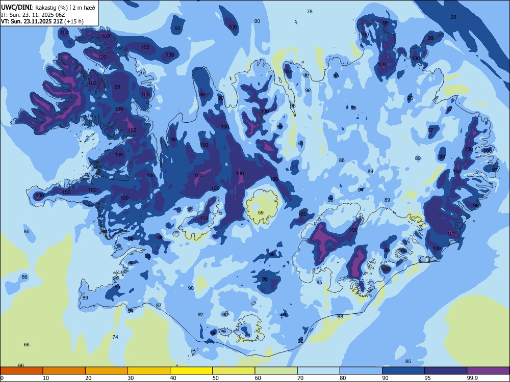
Task: Select the pale yellow 50–60 legend swatch
Action: pyautogui.click(x=234, y=371)
